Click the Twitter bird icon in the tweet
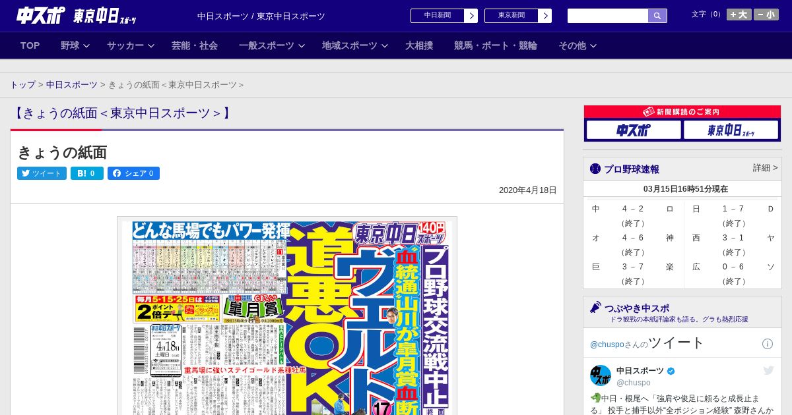 tap(768, 371)
